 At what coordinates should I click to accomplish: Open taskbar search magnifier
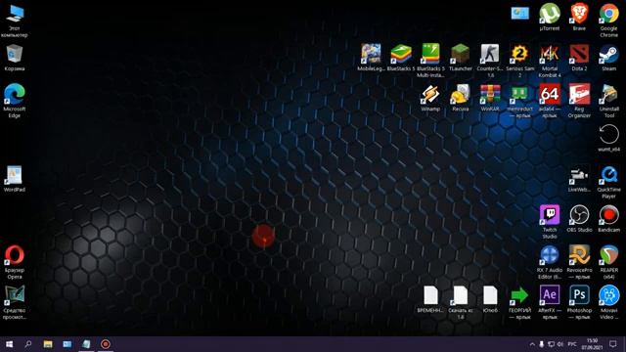coord(28,344)
